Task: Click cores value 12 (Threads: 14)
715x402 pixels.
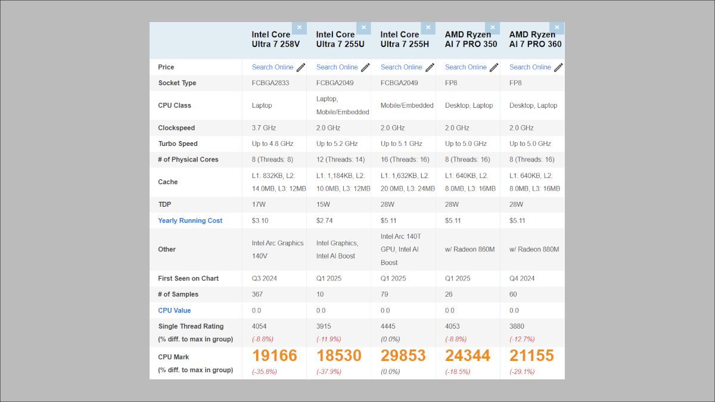Action: [341, 160]
